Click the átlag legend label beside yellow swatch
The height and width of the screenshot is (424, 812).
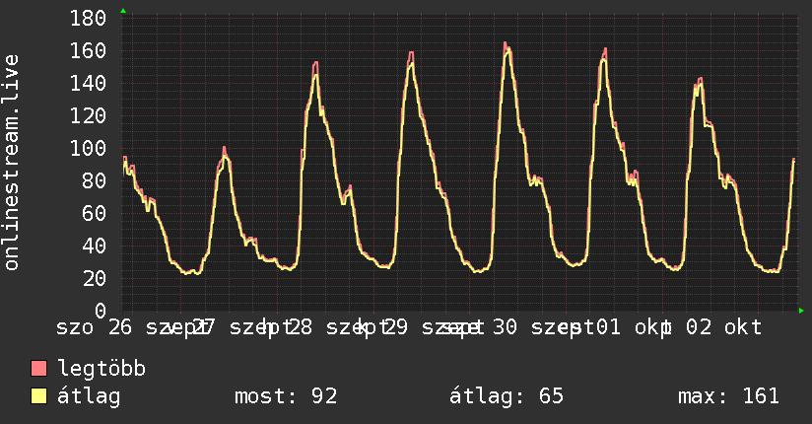(89, 396)
